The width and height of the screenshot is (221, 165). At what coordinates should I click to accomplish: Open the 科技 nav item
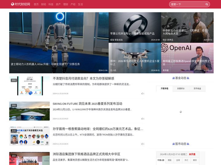point(51,4)
